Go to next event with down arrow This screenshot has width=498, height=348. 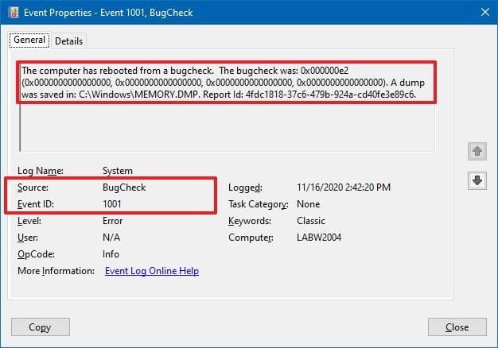click(477, 181)
